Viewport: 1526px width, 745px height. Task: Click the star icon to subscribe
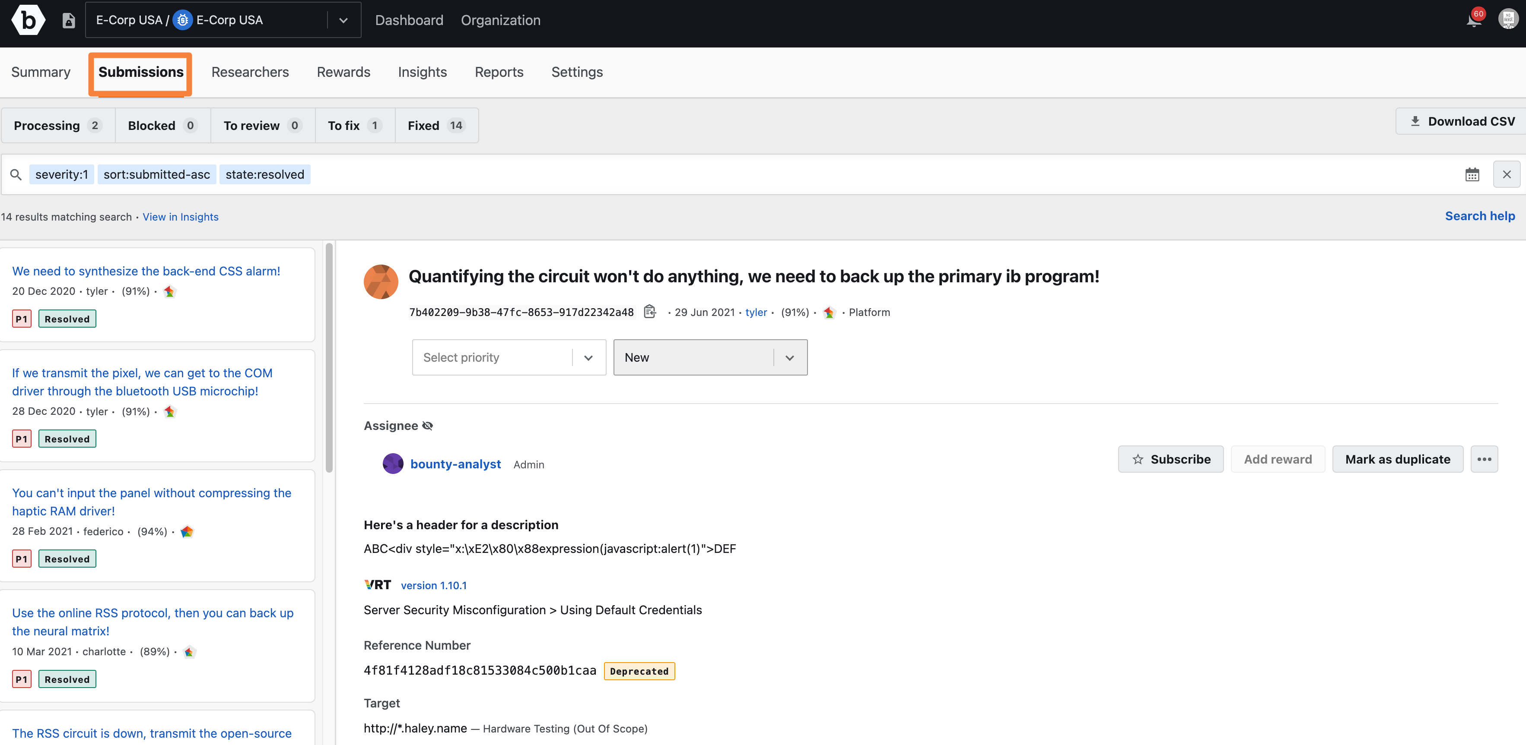[1138, 458]
